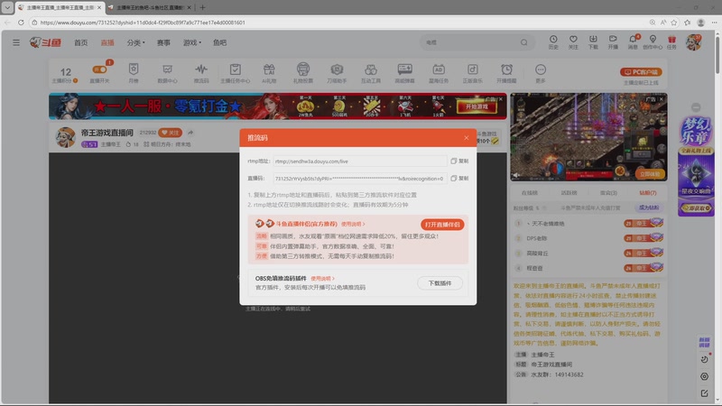Open the 高能弹幕 icon
The width and height of the screenshot is (722, 406).
[x=404, y=73]
